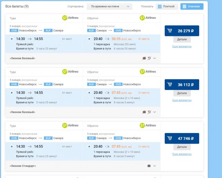Viewport: 222px width, 178px height.
Task: Click baggage icon in the 36 112 ₽ ticket
Action: [144, 112]
